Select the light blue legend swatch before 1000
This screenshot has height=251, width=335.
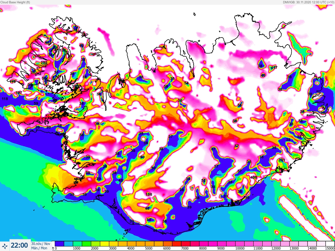(x=68, y=244)
